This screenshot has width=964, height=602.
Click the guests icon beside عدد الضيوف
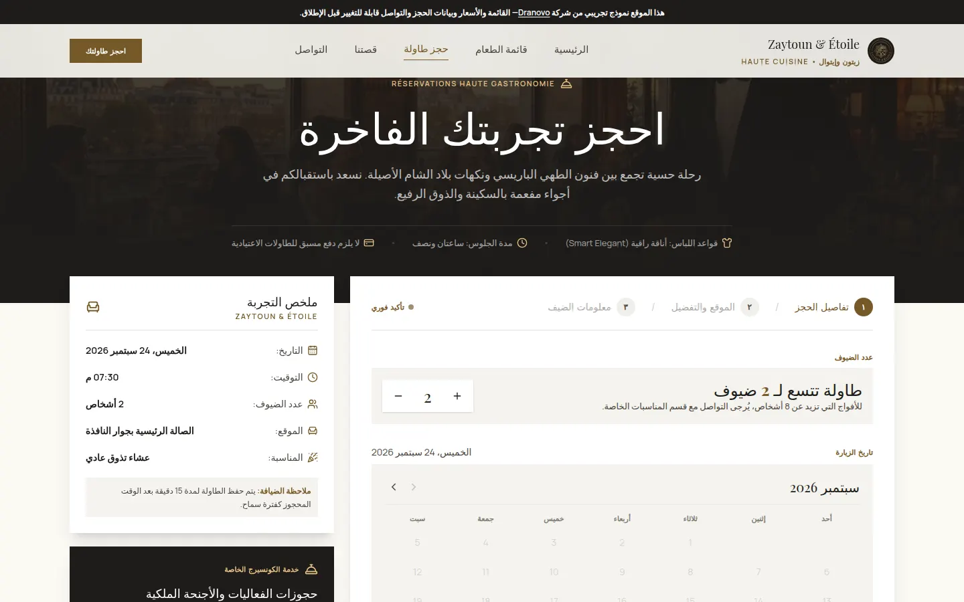point(313,404)
